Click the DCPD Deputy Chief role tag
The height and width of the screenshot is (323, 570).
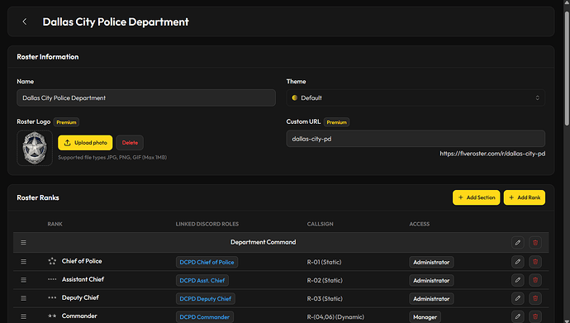(206, 299)
